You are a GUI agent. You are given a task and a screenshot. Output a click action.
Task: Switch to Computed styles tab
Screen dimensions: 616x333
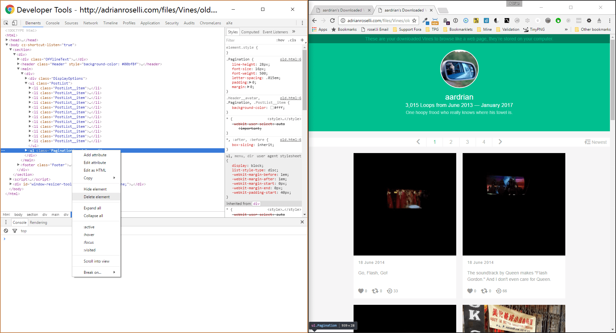click(250, 32)
